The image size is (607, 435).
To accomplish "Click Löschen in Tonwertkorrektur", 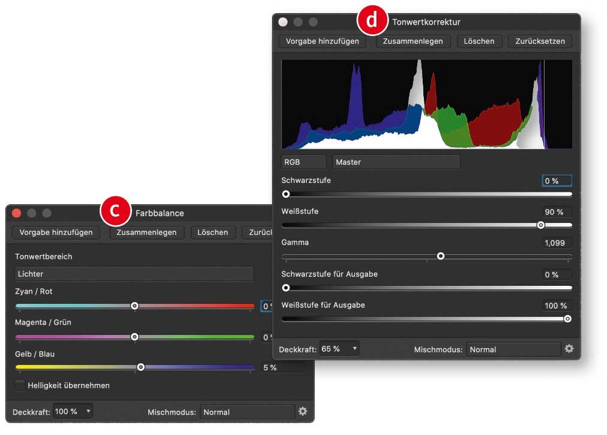I will point(479,41).
